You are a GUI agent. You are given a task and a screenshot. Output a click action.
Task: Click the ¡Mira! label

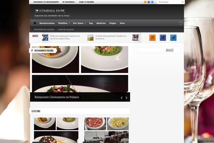[x=35, y=36]
